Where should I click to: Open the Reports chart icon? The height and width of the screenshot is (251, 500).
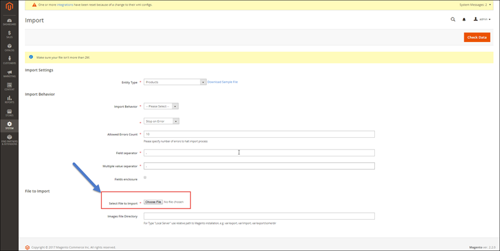9,99
